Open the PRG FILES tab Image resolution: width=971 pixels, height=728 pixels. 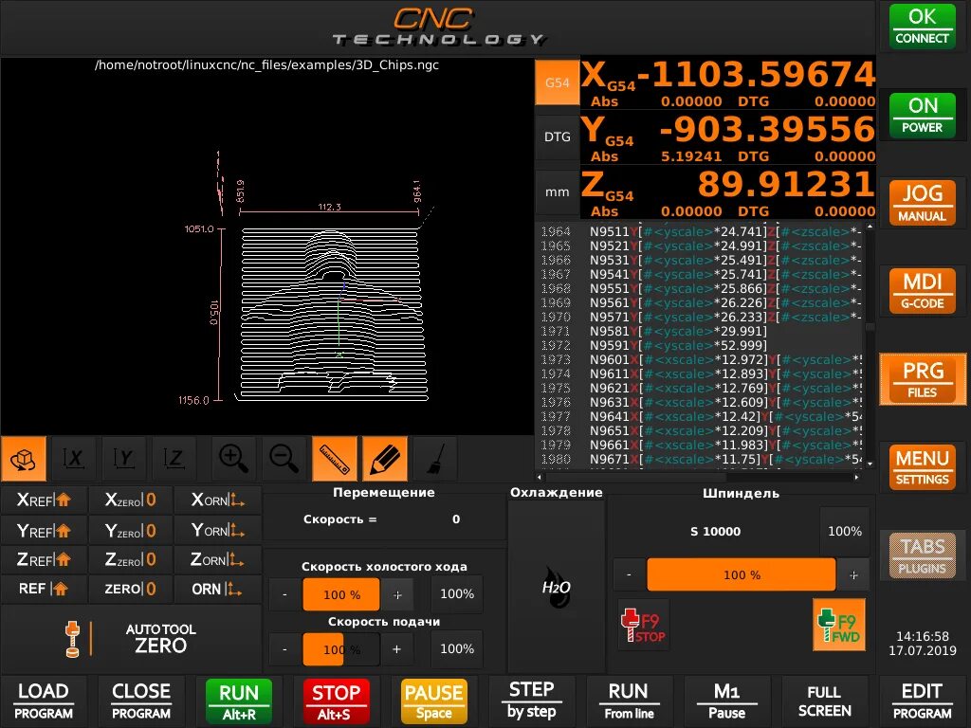922,379
